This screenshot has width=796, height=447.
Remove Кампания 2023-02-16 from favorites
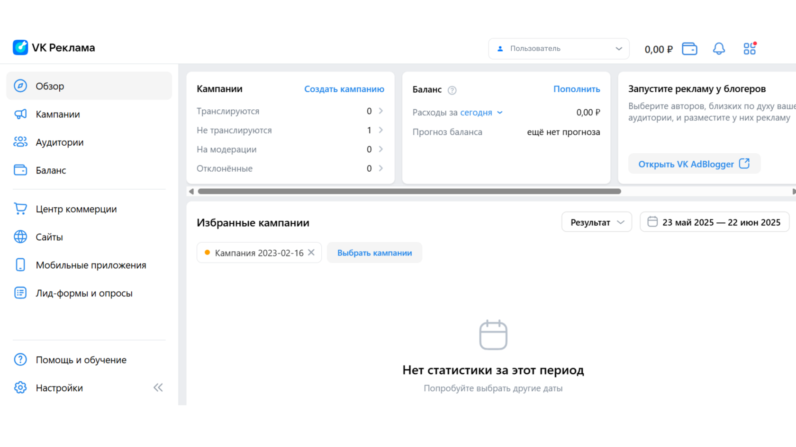[x=311, y=253]
